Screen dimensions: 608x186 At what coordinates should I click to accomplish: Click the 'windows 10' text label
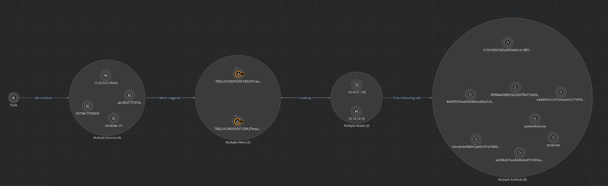(x=113, y=126)
